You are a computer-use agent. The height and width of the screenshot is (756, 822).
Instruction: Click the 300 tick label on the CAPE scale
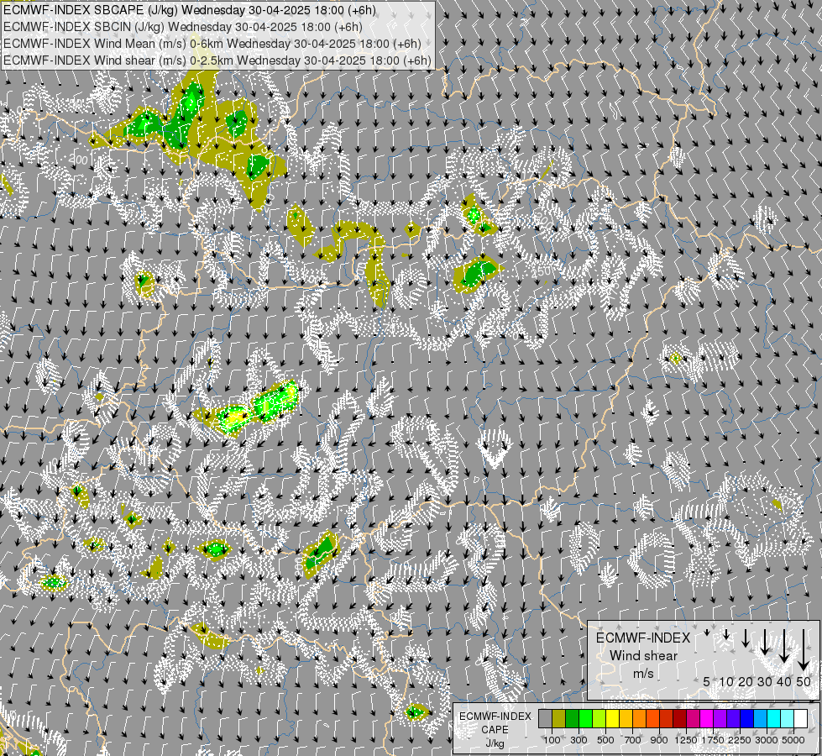tap(579, 740)
